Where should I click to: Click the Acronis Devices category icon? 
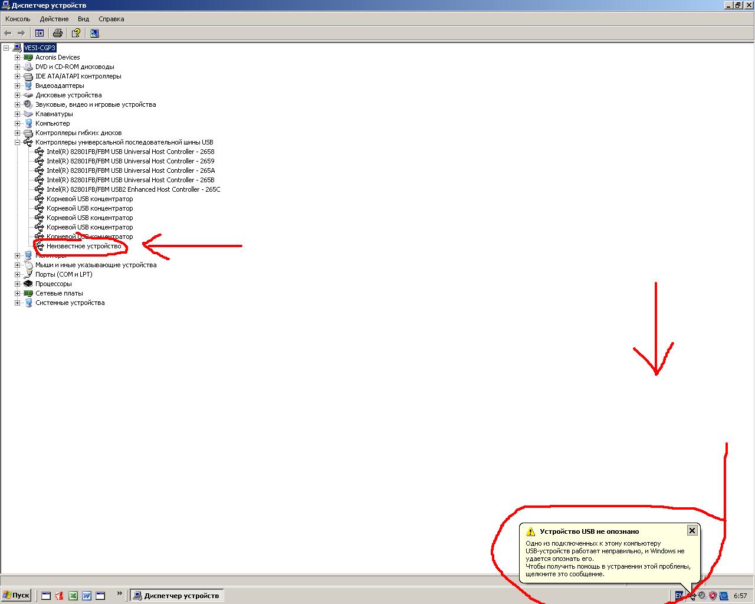tap(28, 57)
